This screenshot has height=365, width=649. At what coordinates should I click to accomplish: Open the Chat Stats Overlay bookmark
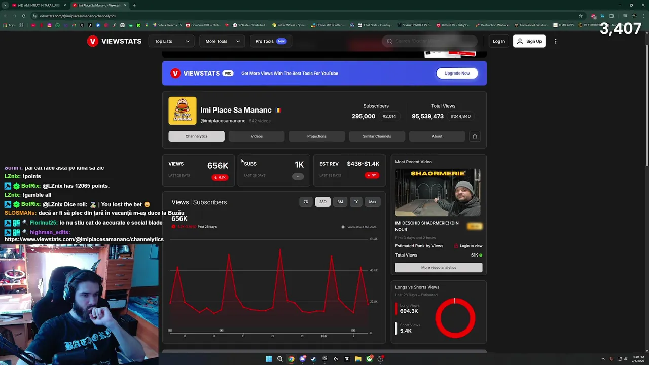pos(375,25)
